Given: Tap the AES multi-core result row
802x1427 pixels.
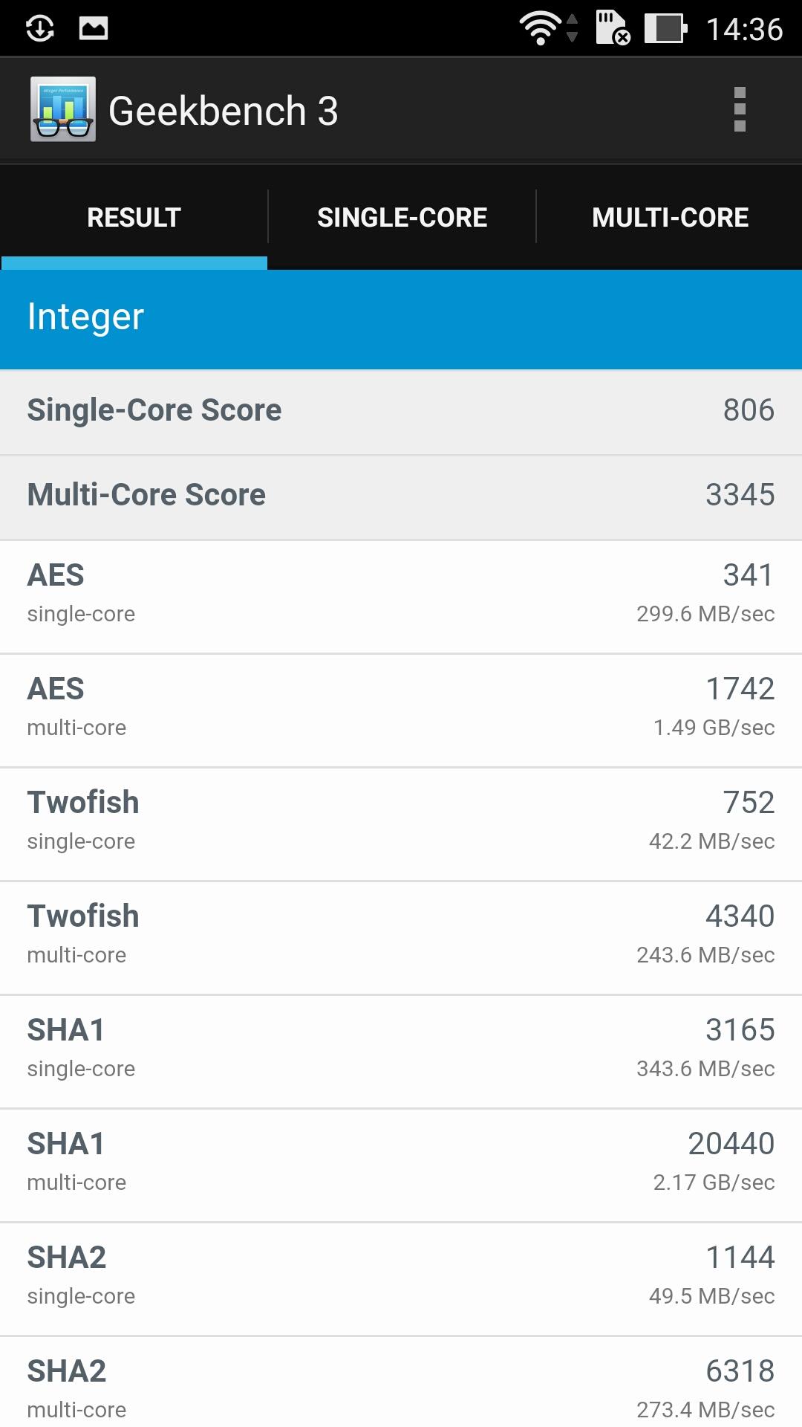Looking at the screenshot, I should click(401, 710).
